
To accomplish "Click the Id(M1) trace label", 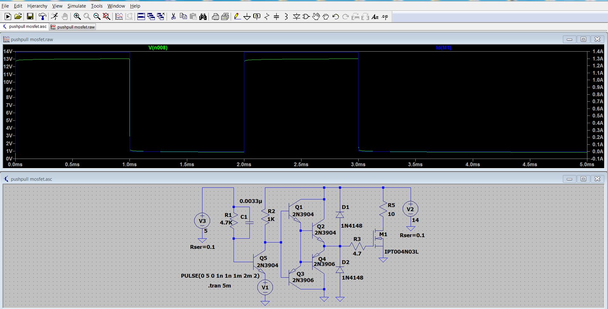I will 444,47.
